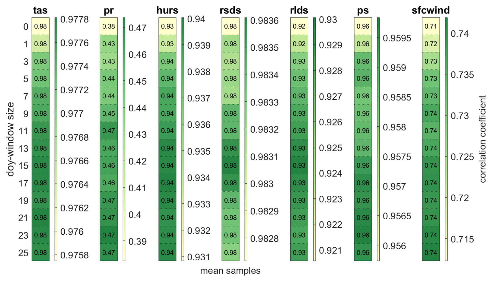This screenshot has width=492, height=282.
Task: Click the sfcwind cell showing 0.71
Action: [x=431, y=26]
